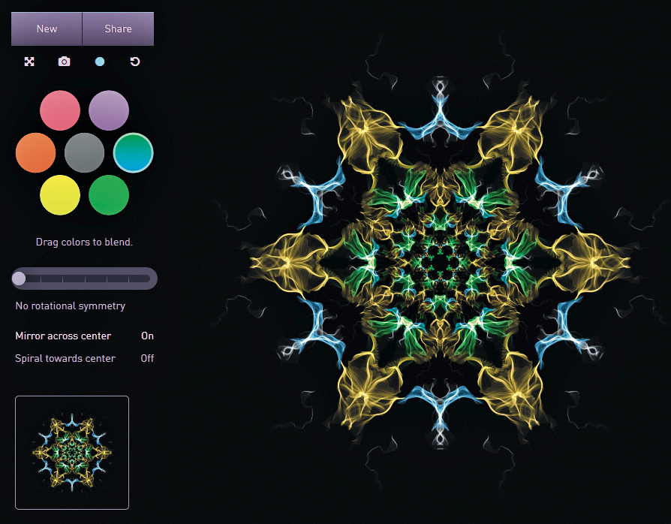Pick the yellow color swatch
Image resolution: width=671 pixels, height=524 pixels.
(x=60, y=195)
